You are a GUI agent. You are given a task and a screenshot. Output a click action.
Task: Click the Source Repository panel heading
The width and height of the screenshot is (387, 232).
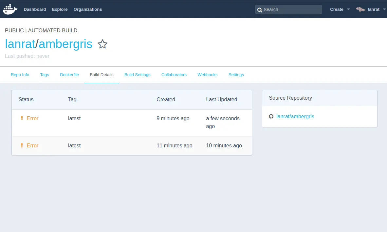(x=290, y=98)
